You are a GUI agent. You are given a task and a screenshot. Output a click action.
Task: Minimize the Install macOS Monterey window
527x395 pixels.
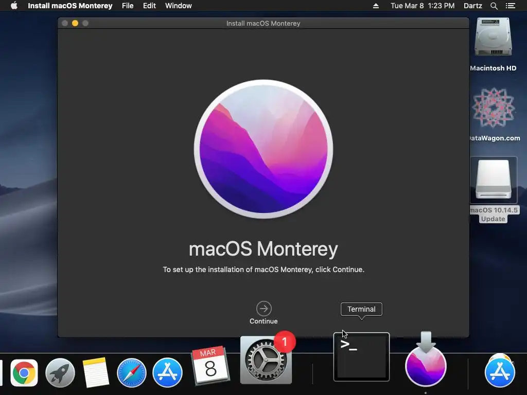point(75,23)
